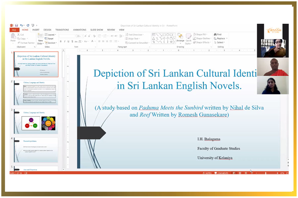
Task: Click Reset slide button
Action: click(x=49, y=39)
